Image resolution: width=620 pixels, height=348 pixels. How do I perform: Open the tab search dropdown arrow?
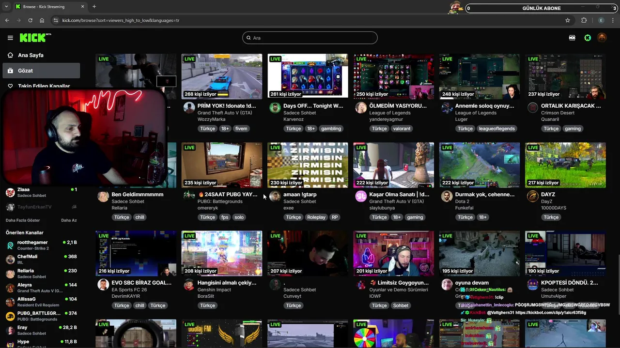coord(6,7)
